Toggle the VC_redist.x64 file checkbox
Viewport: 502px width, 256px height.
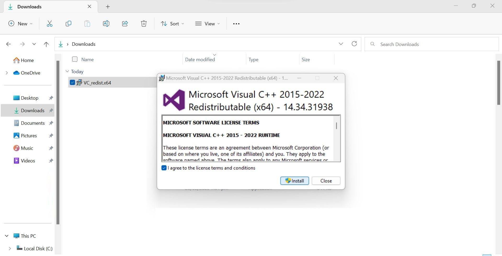tap(72, 83)
